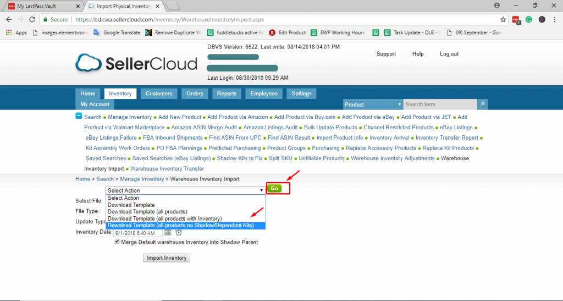Open Kit Assembly Work Orders link

pyautogui.click(x=118, y=148)
